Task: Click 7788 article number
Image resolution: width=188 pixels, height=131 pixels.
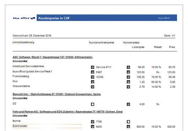Action: pyautogui.click(x=99, y=122)
